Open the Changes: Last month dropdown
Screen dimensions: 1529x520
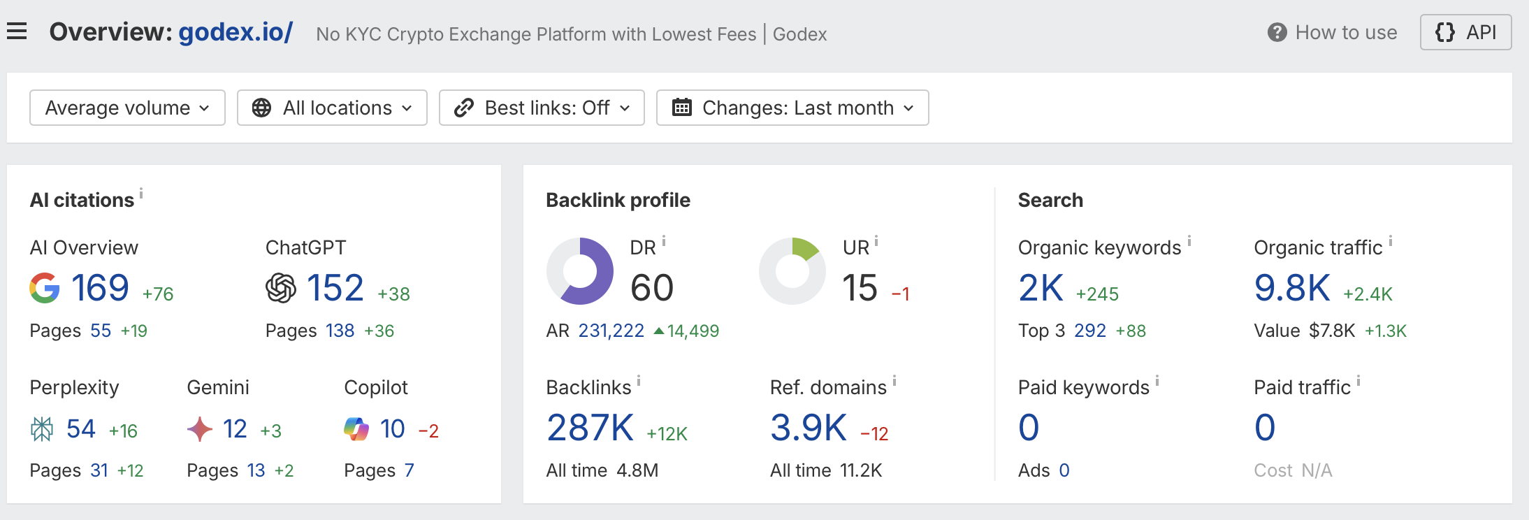[792, 108]
